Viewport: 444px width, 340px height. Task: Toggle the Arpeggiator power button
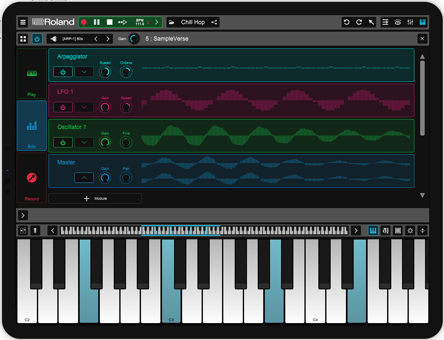(x=63, y=72)
